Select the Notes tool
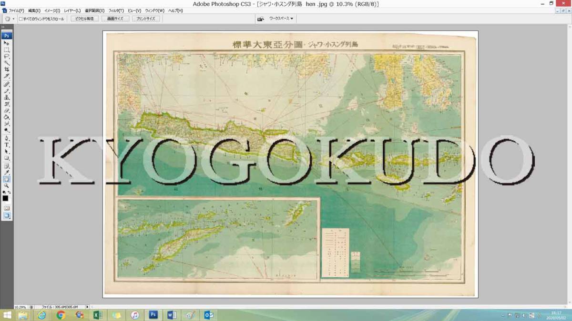The image size is (572, 321). tap(7, 166)
